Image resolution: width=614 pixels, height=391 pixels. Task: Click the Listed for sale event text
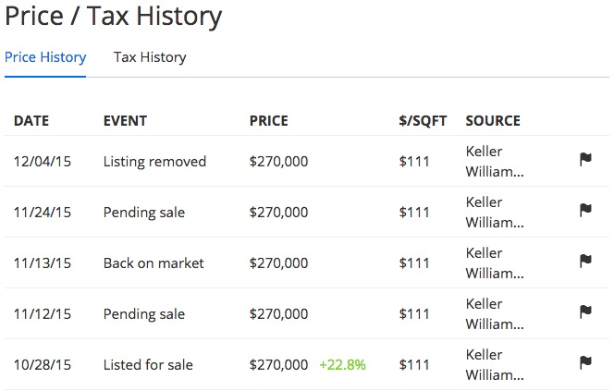tap(148, 365)
